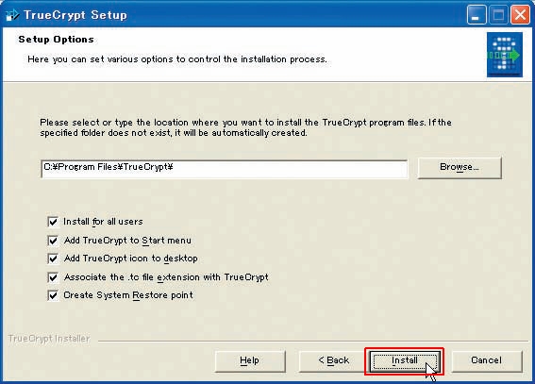Click into the installation path field
This screenshot has height=384, width=535.
point(225,169)
